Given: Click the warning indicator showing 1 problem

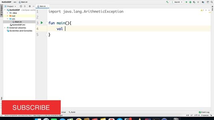Looking at the screenshot, I should coord(202,10).
